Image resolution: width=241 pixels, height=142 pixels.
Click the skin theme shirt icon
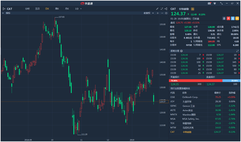pos(215,3)
